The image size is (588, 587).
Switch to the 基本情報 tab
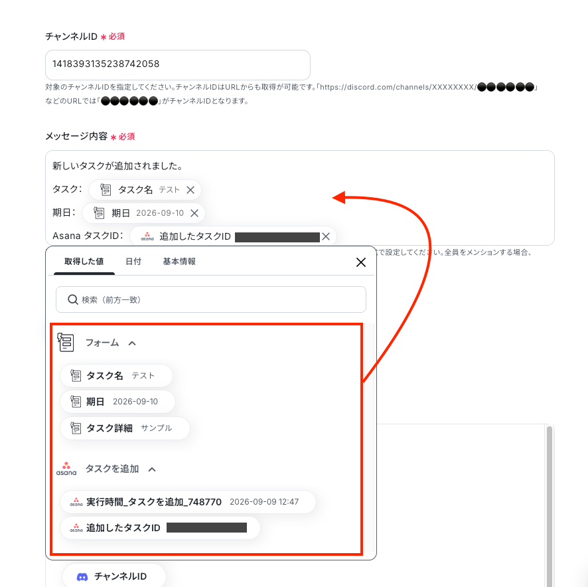[x=179, y=261]
